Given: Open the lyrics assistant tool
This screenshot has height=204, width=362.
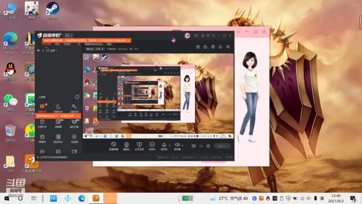Looking at the screenshot, I should click(x=58, y=139).
